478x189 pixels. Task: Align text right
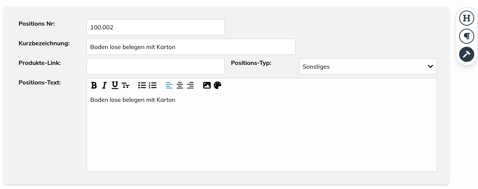point(190,85)
